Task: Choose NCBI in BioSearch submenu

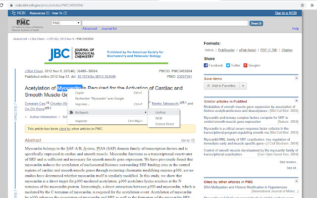Action: [x=164, y=118]
